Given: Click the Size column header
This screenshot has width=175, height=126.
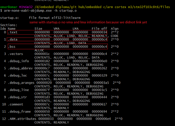Looking at the screenshot, I should 38,29.
